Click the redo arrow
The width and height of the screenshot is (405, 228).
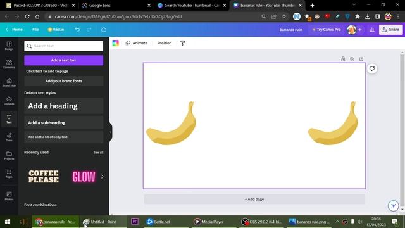pyautogui.click(x=89, y=30)
